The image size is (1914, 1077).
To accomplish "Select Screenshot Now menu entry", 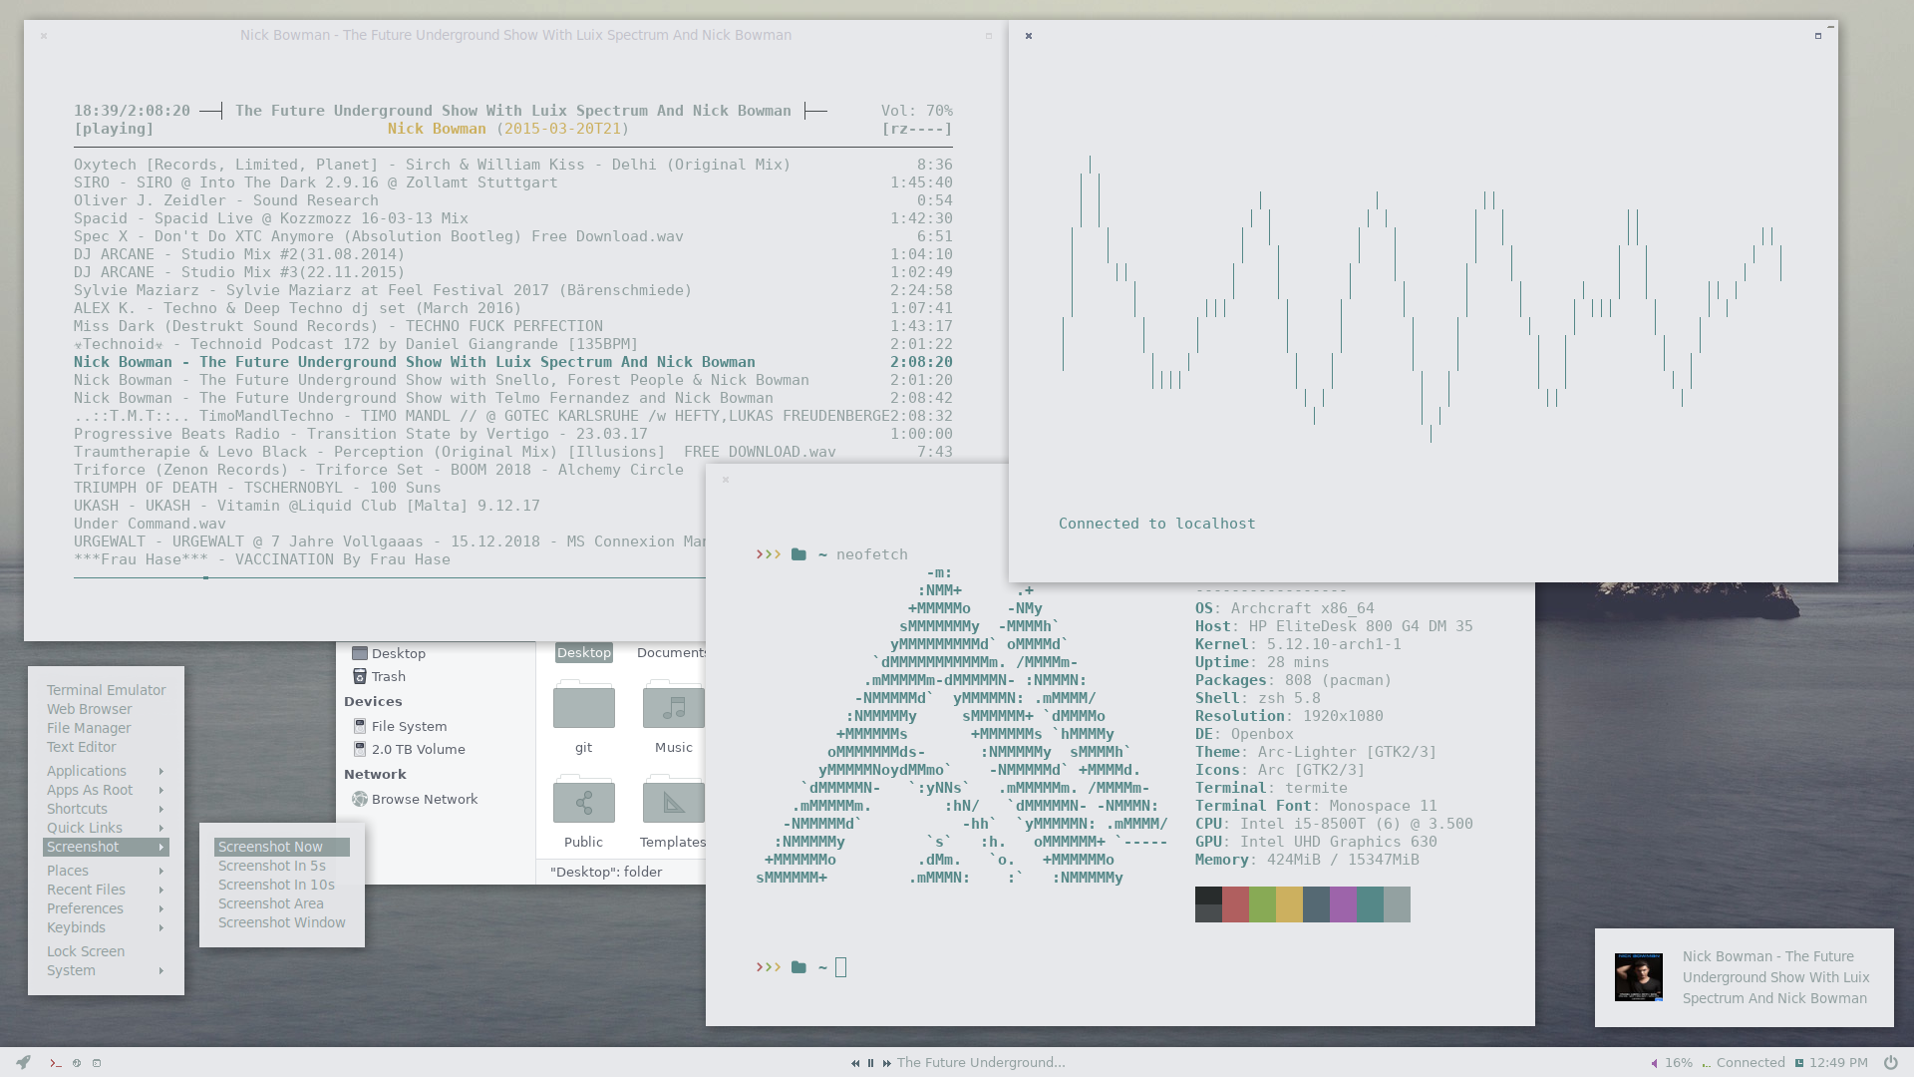I will pyautogui.click(x=271, y=847).
